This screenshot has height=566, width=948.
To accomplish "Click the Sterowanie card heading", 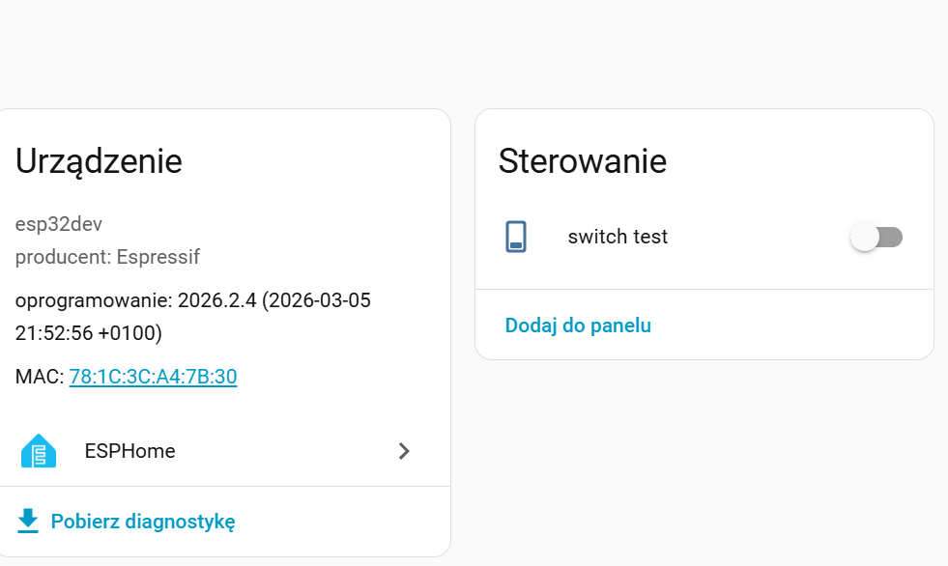I will (x=582, y=161).
